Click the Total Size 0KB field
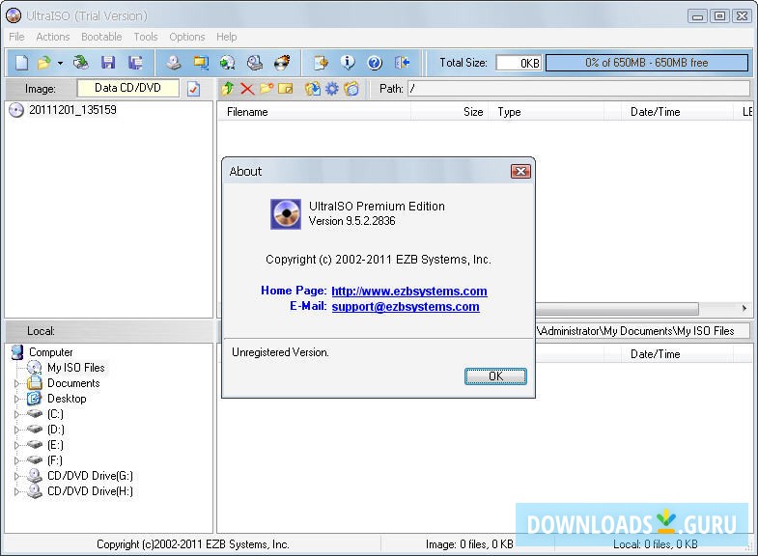Image resolution: width=758 pixels, height=556 pixels. tap(519, 63)
